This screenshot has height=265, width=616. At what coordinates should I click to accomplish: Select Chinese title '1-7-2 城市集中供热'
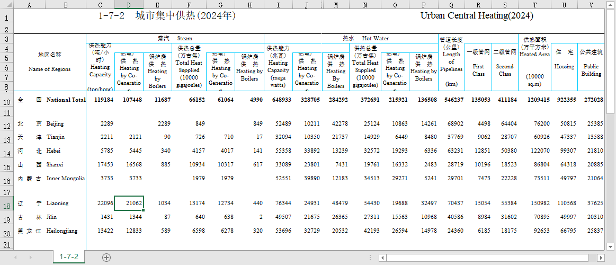[167, 16]
